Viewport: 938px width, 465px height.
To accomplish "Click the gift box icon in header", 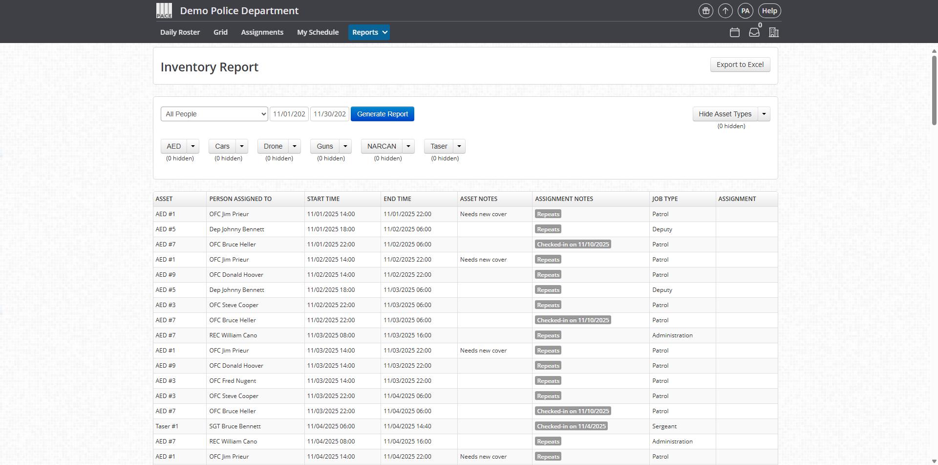I will pyautogui.click(x=705, y=11).
